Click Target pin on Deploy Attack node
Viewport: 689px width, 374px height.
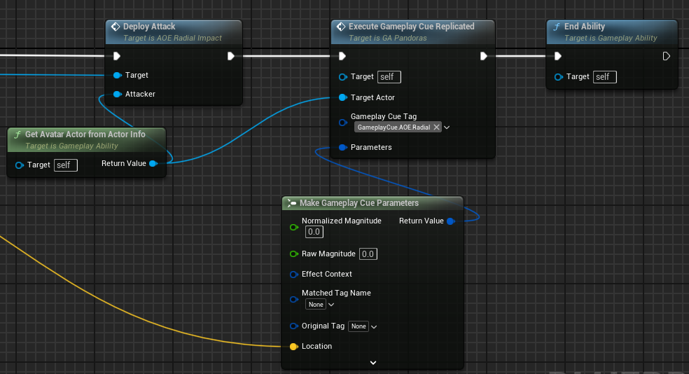(x=117, y=75)
